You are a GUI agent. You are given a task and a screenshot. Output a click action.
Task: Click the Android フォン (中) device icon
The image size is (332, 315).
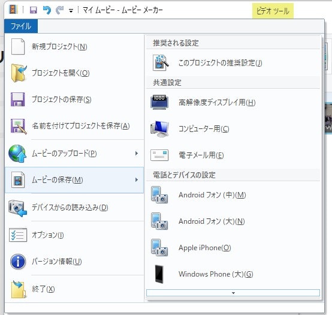pyautogui.click(x=159, y=195)
